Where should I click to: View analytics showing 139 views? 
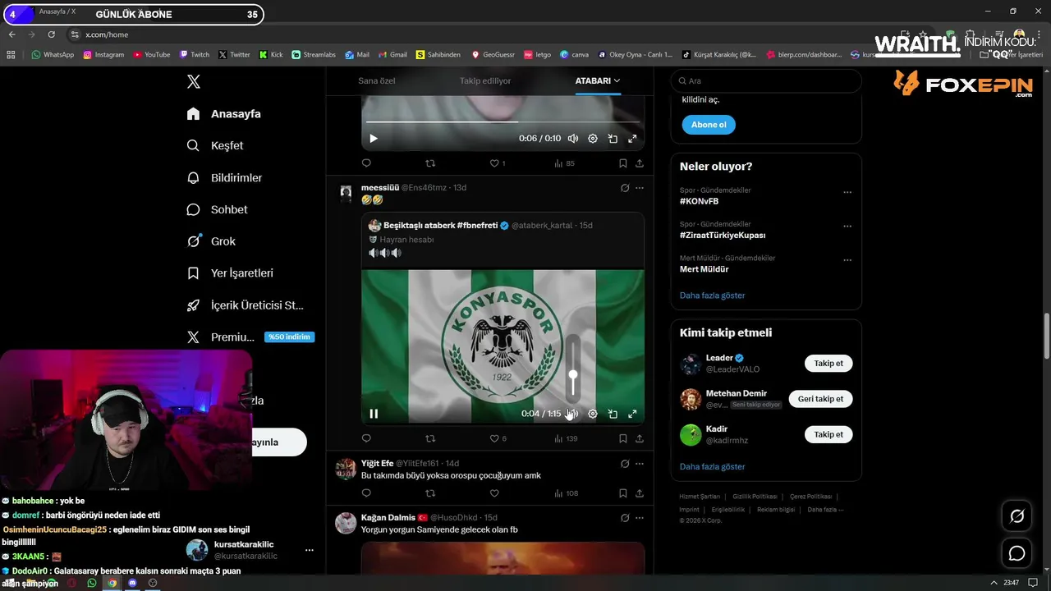coord(567,438)
